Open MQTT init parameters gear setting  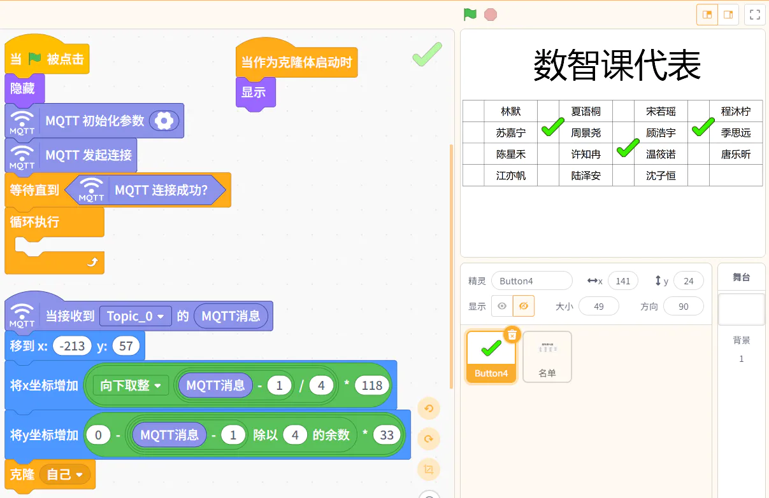coord(164,121)
